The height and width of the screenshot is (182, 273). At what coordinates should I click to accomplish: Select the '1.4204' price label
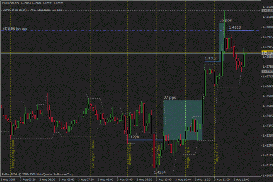tap(160, 172)
